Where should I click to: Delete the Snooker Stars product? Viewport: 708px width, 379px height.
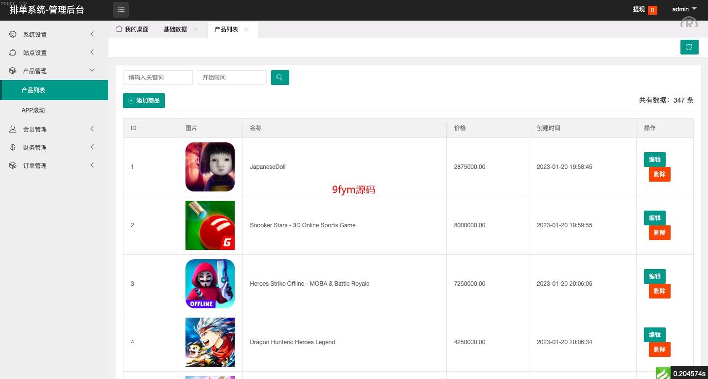[x=659, y=233]
